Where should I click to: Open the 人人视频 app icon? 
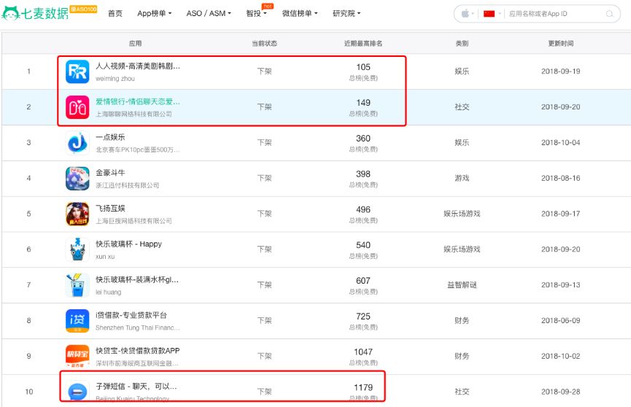pos(77,71)
